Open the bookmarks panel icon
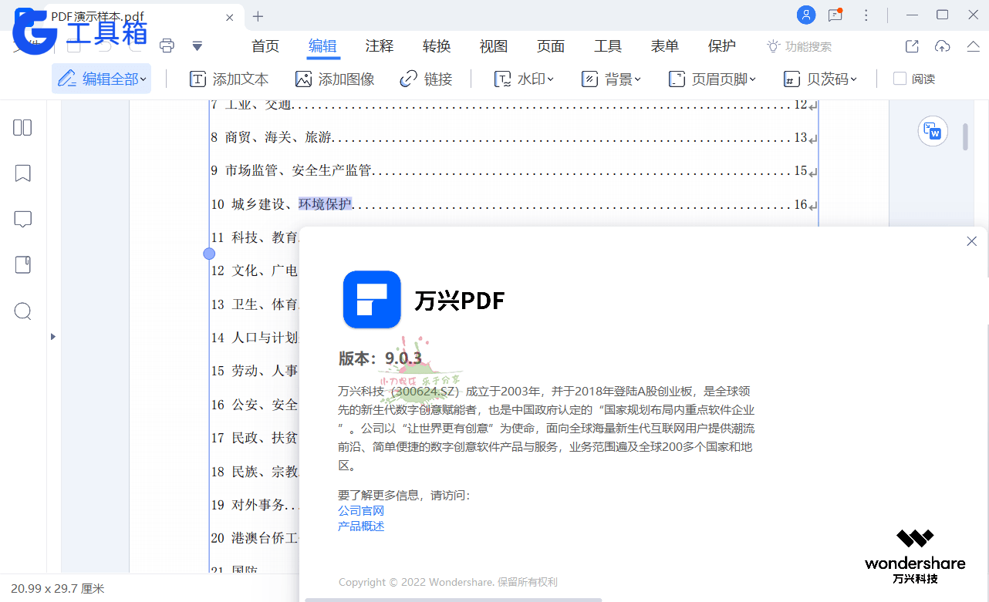Screen dimensions: 989x602 click(23, 173)
